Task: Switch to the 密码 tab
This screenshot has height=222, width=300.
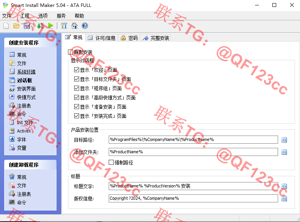Action: tap(129, 38)
